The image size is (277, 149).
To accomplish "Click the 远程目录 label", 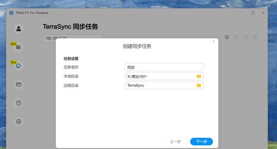I will pos(71,86).
